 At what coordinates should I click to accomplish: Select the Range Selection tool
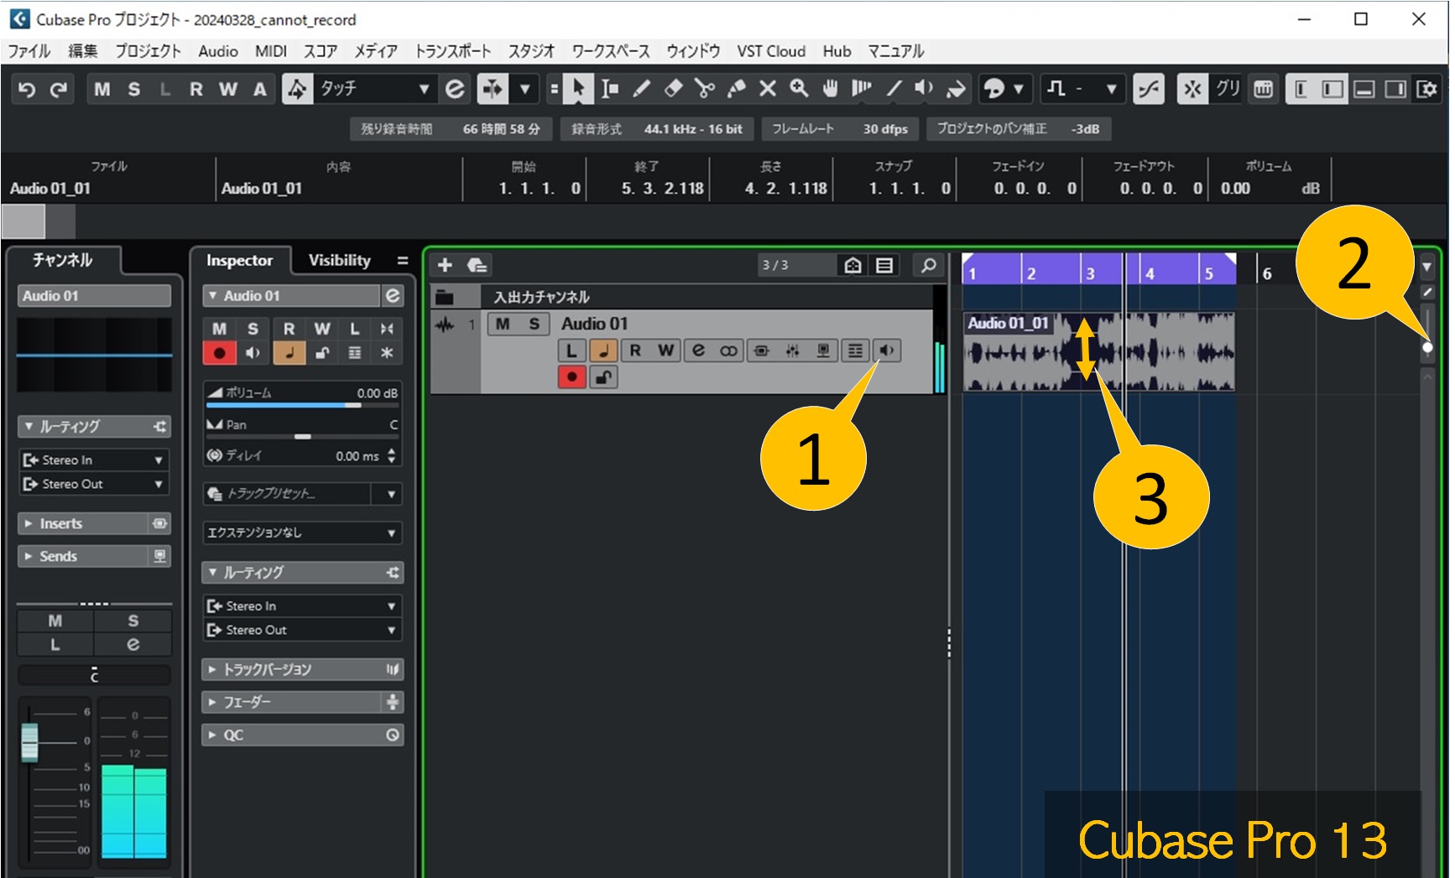click(610, 89)
